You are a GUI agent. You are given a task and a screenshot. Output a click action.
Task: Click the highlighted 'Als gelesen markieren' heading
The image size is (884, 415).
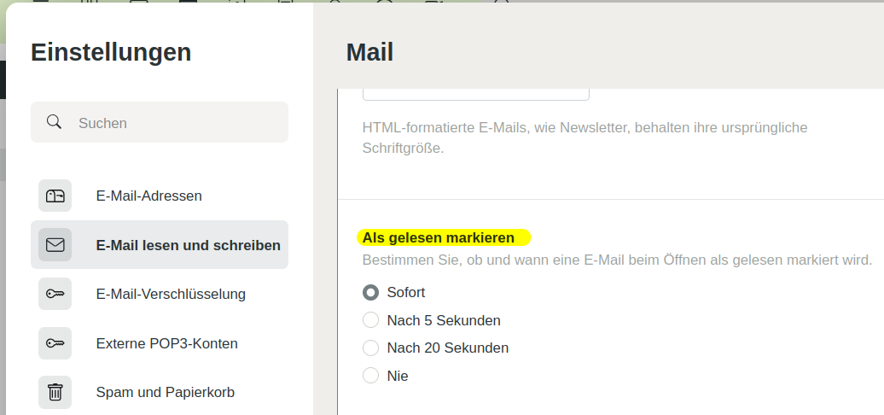(x=439, y=237)
